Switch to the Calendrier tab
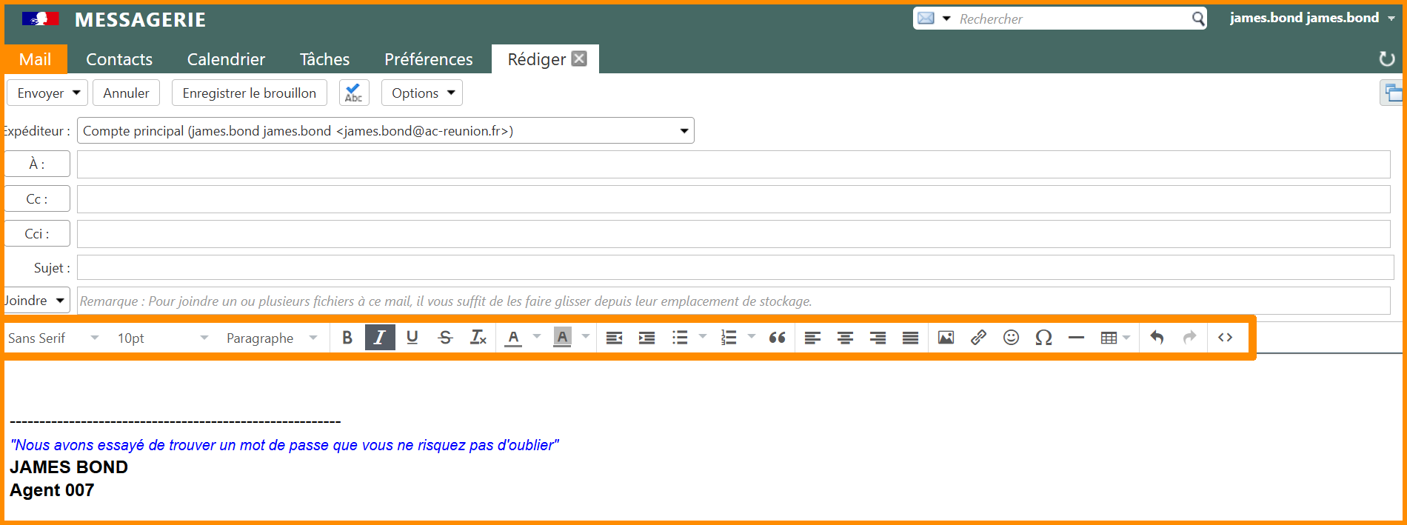The image size is (1407, 525). 226,59
